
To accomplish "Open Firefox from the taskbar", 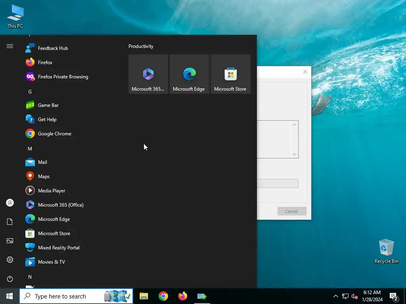I will (182, 296).
